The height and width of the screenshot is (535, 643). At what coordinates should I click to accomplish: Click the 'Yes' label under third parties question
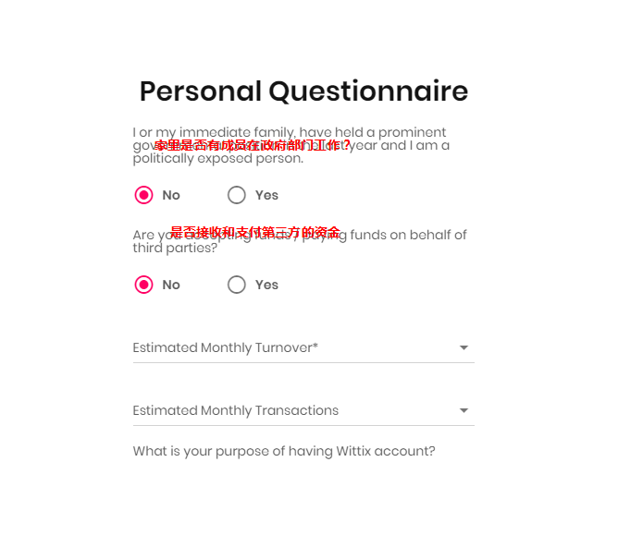pos(266,285)
